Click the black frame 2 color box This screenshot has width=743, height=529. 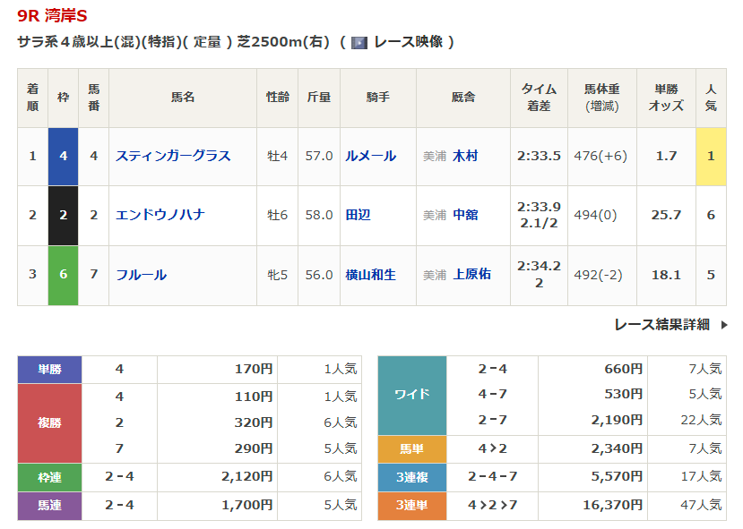pos(63,215)
